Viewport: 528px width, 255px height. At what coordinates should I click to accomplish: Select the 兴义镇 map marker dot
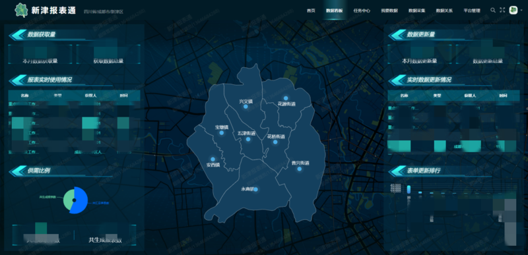(x=246, y=107)
